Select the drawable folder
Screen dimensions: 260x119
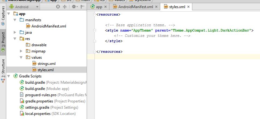pyautogui.click(x=39, y=45)
